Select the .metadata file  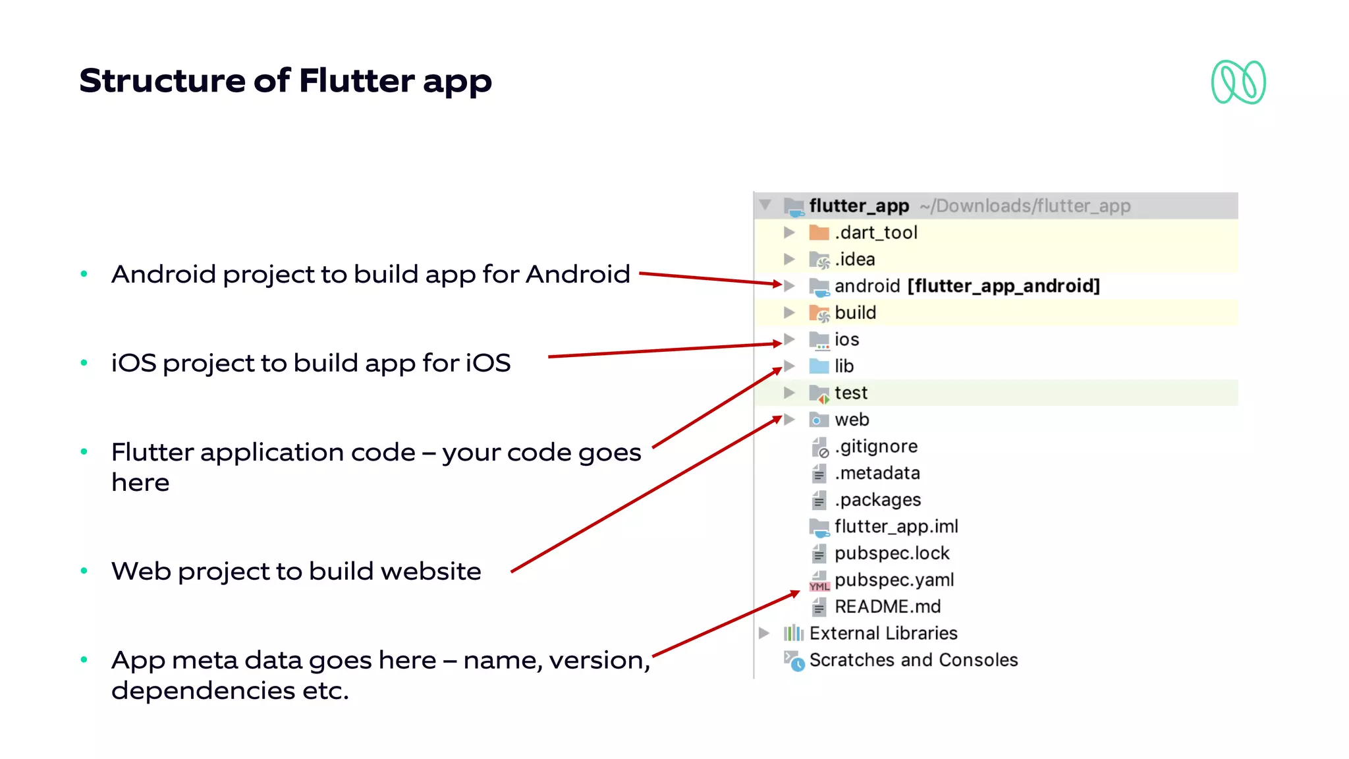(877, 473)
